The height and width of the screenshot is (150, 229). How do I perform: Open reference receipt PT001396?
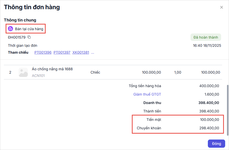tap(43, 52)
